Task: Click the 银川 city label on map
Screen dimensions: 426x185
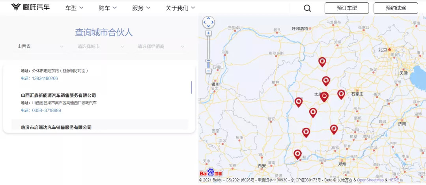Action: (x=215, y=84)
